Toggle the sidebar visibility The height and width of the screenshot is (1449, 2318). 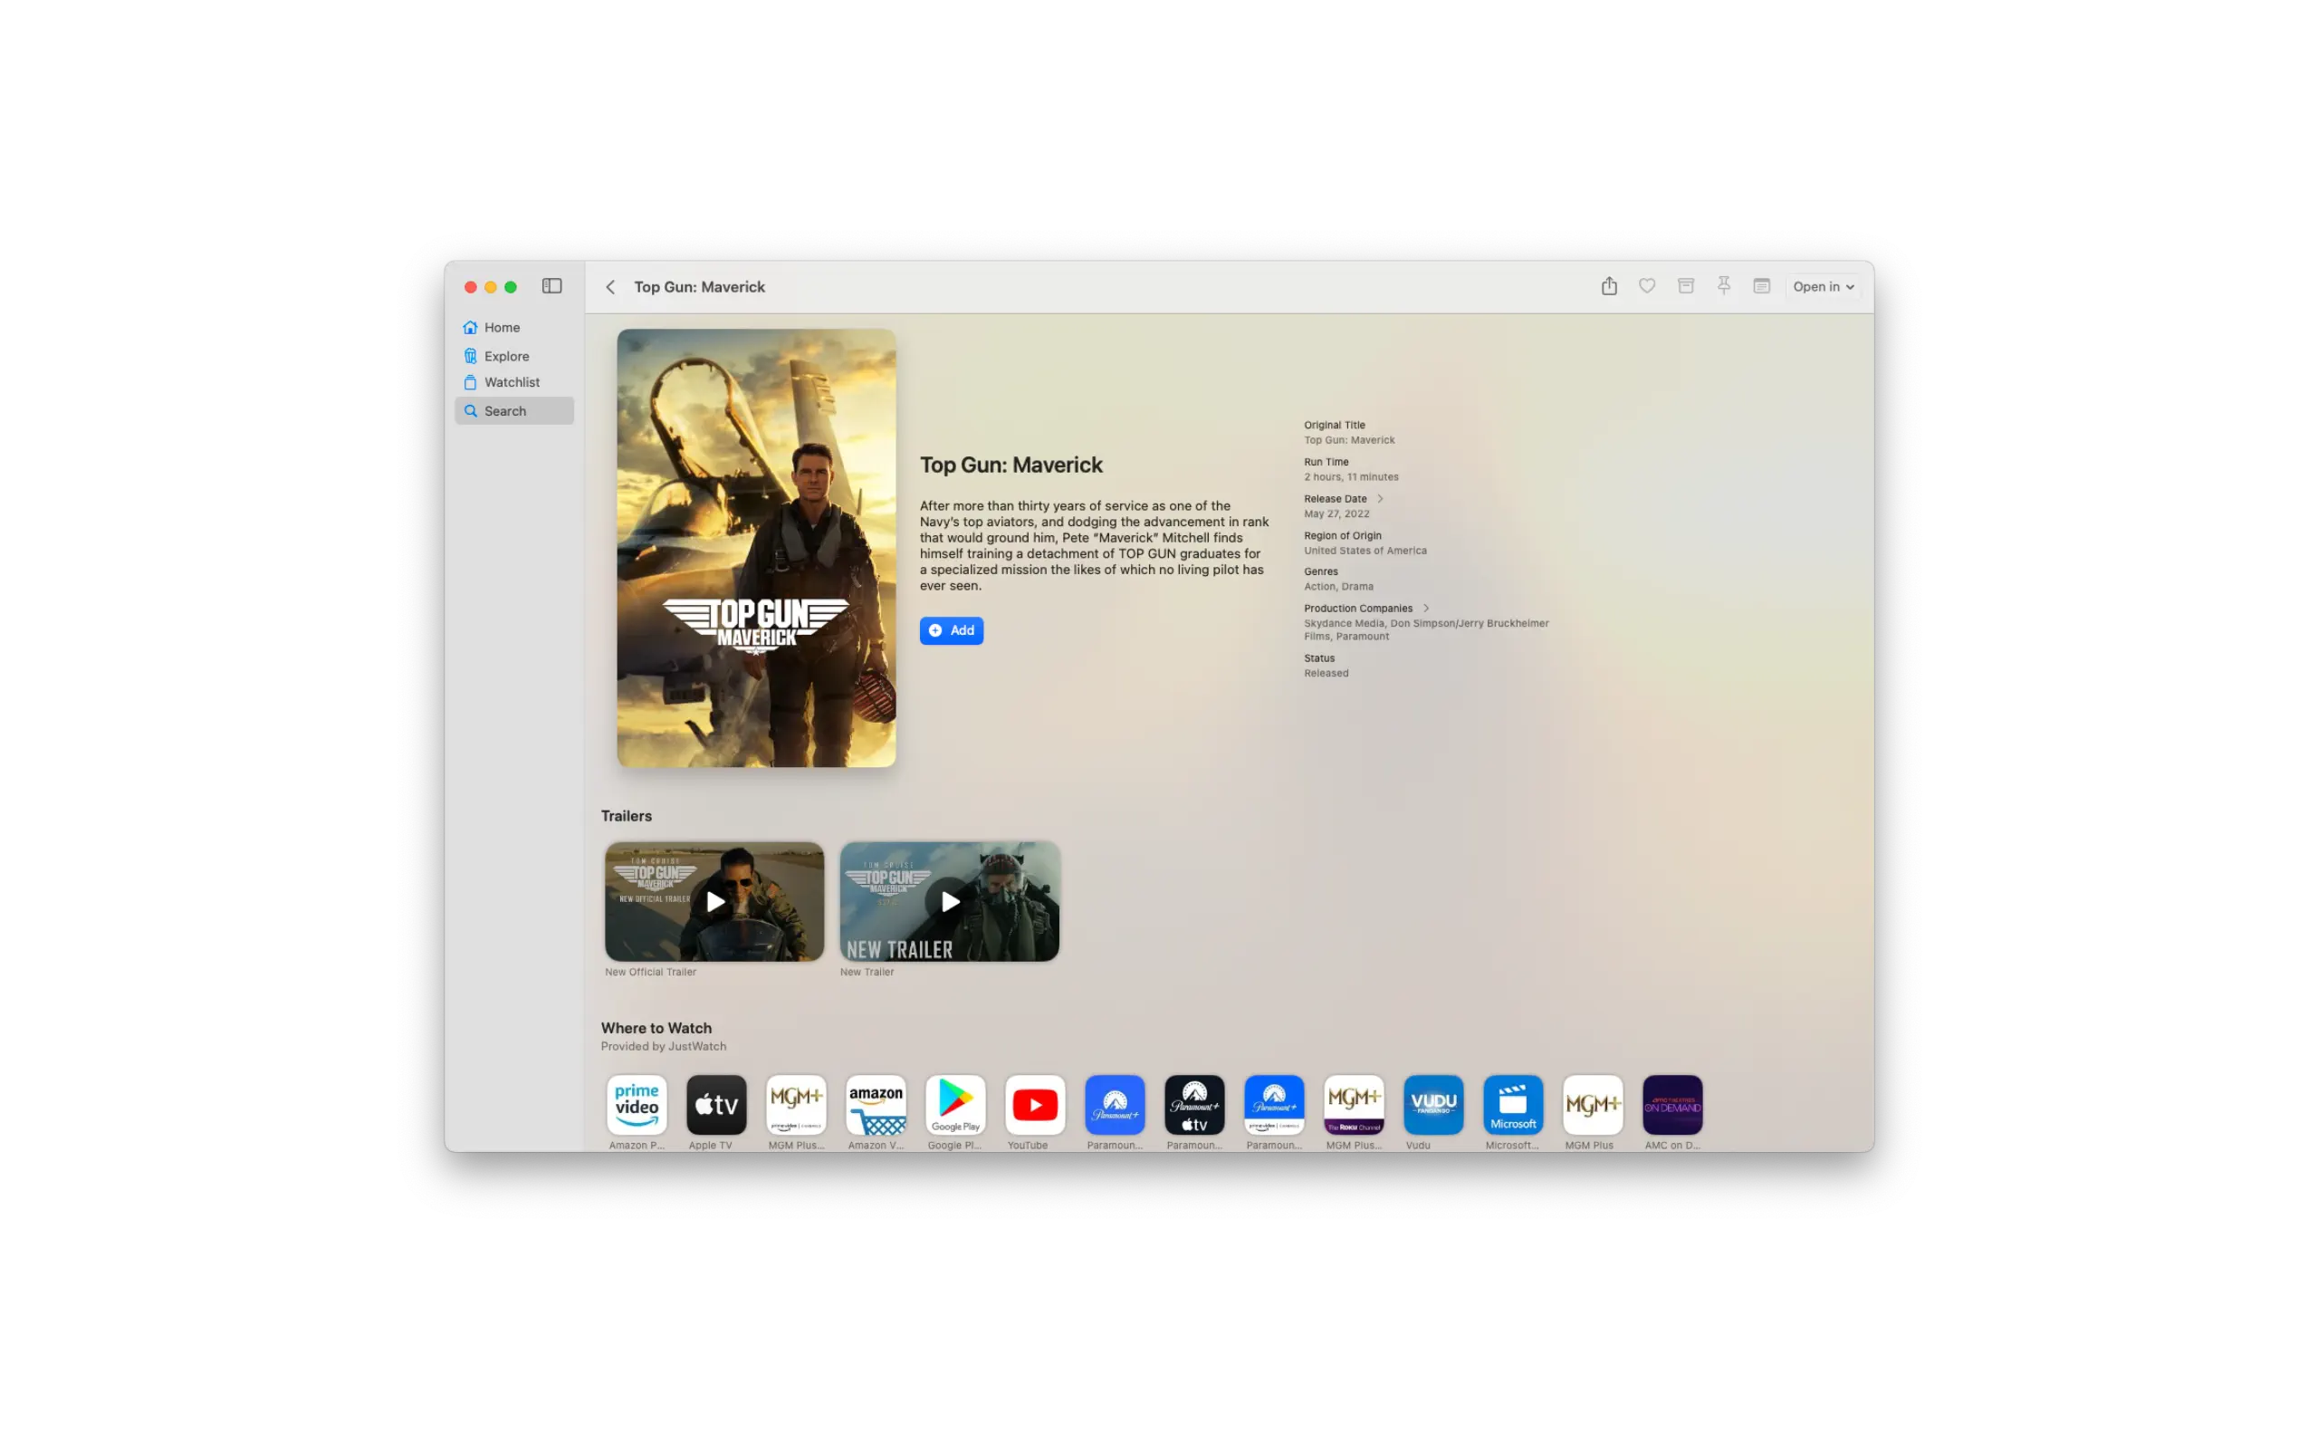point(551,286)
